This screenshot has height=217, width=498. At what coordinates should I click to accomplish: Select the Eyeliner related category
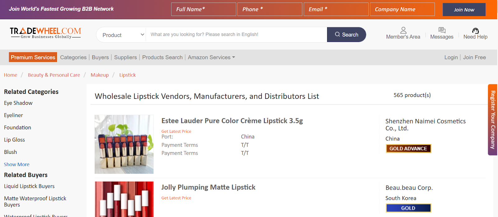(13, 115)
